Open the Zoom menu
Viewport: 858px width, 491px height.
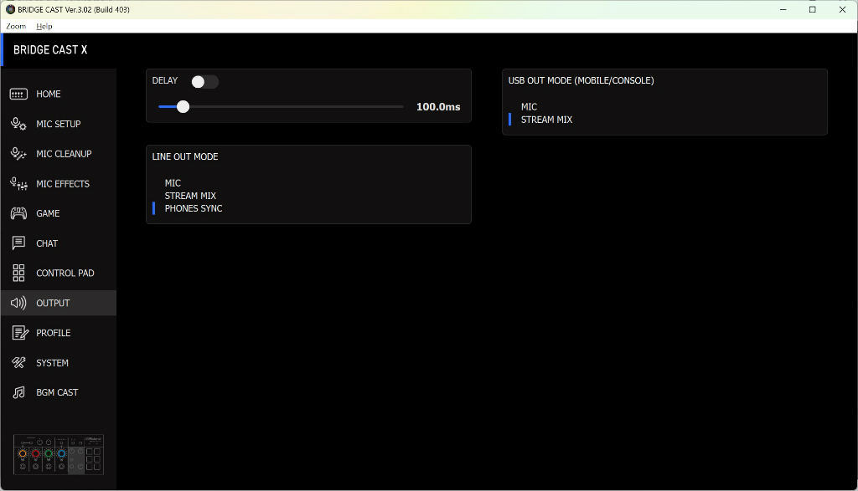pyautogui.click(x=16, y=26)
